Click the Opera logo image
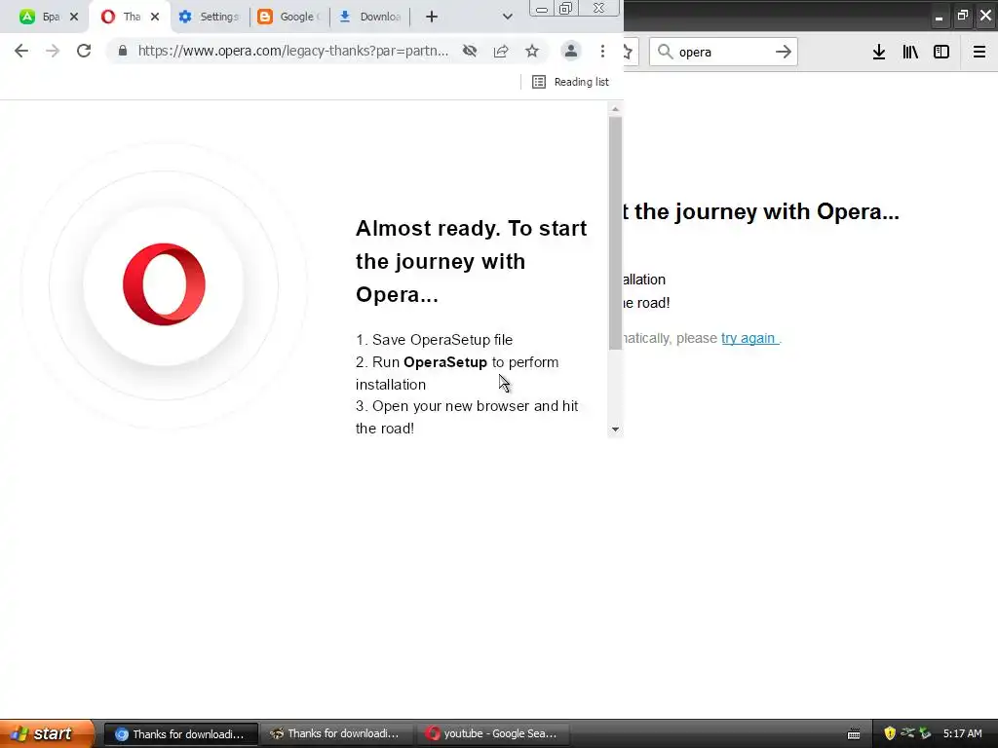 click(x=164, y=284)
